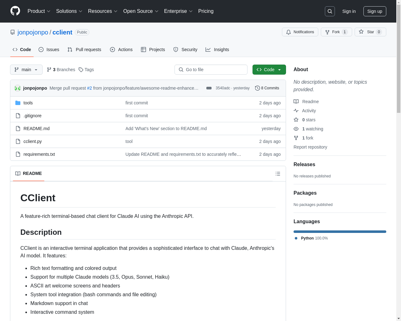Screen dimensions: 401x321
Task: Open Activity in About sidebar
Action: [x=305, y=111]
